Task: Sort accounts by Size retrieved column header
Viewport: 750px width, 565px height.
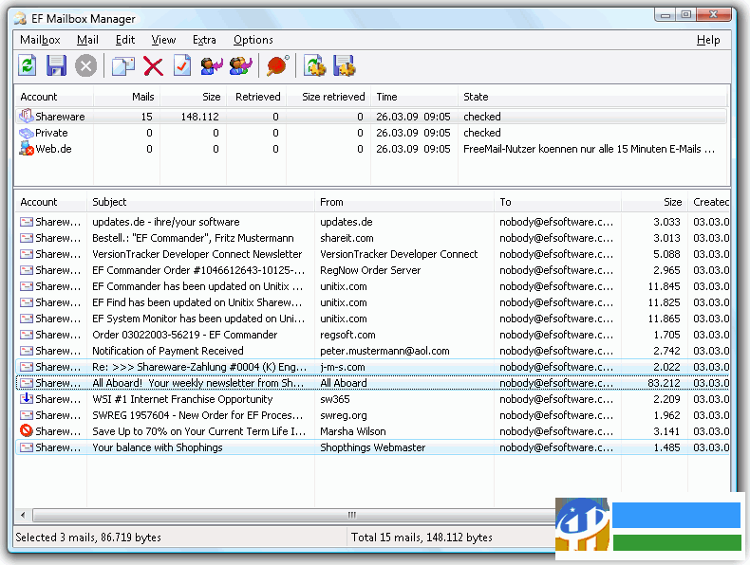Action: pos(328,97)
